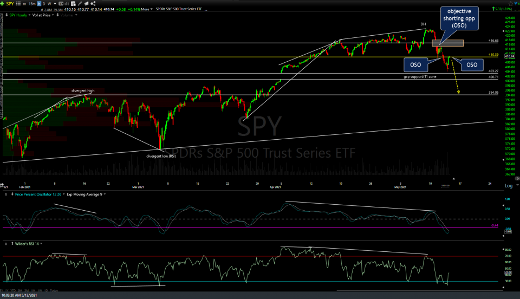
Task: Click the 'DH' label near the price peak
Action: click(423, 24)
